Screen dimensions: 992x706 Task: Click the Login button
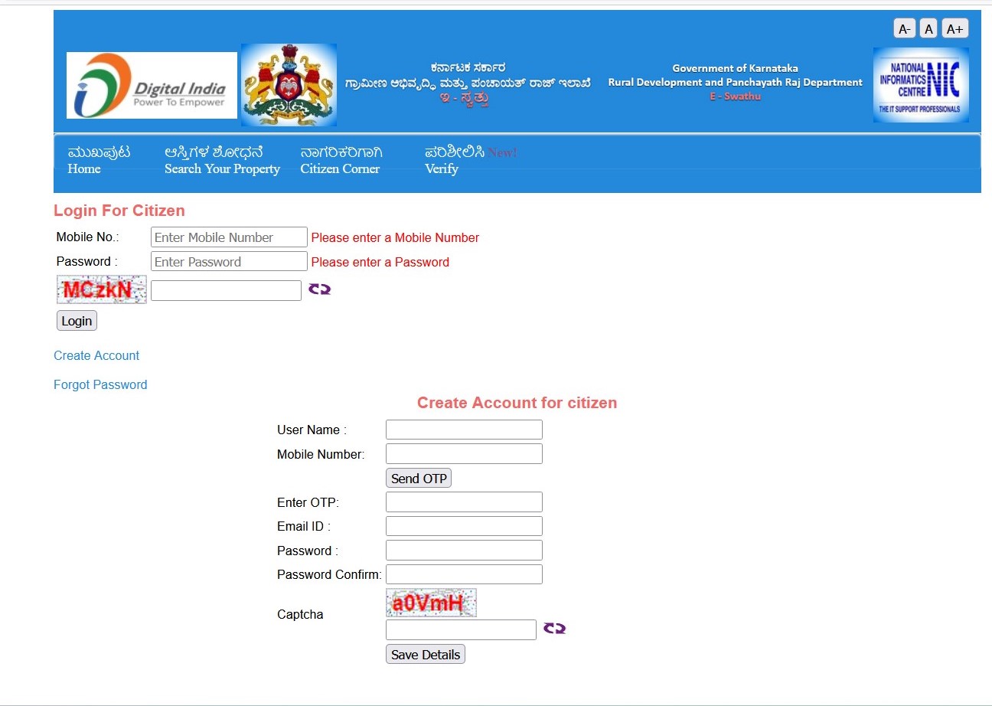(x=77, y=321)
